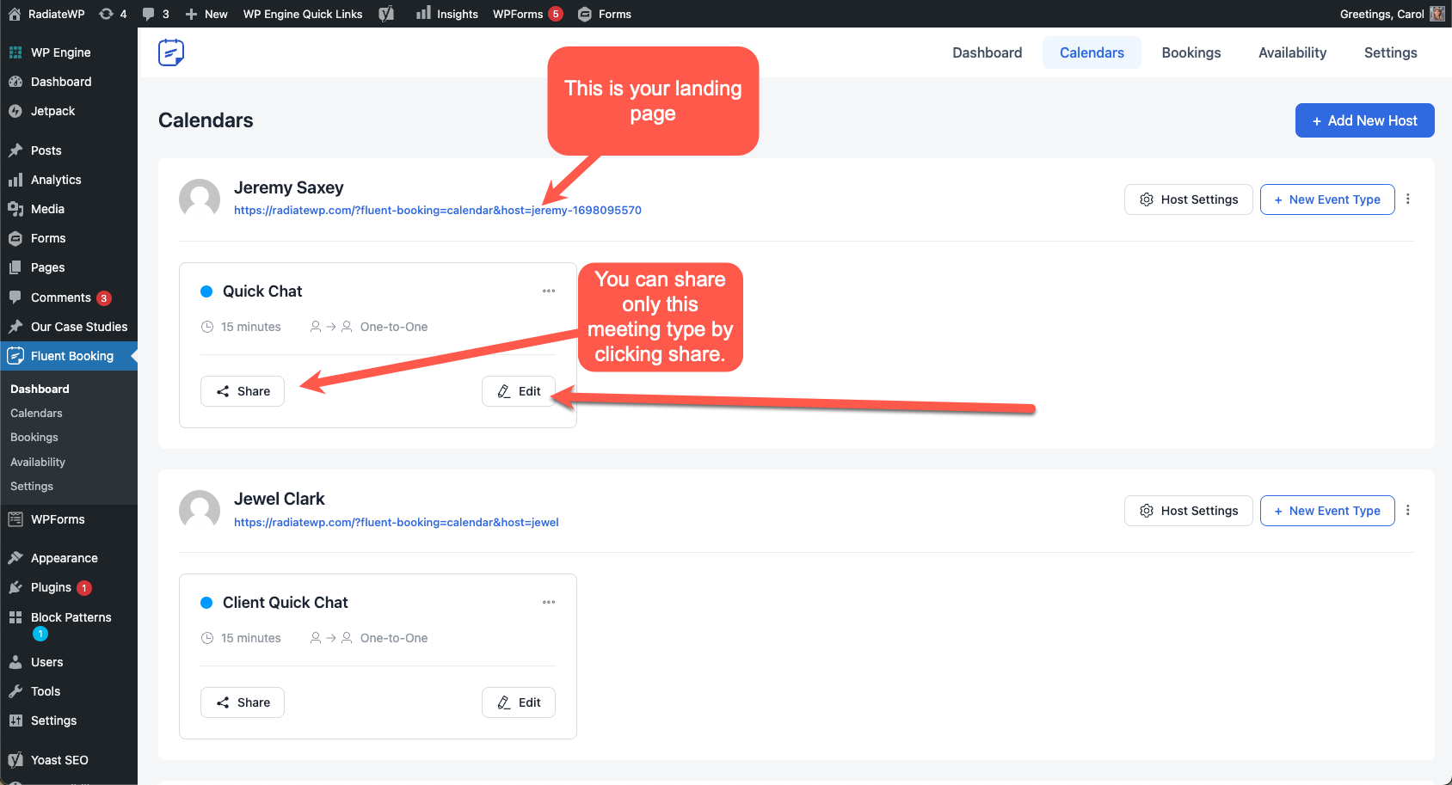Open more options for Jeremy Saxey host
The image size is (1452, 785).
click(1408, 199)
